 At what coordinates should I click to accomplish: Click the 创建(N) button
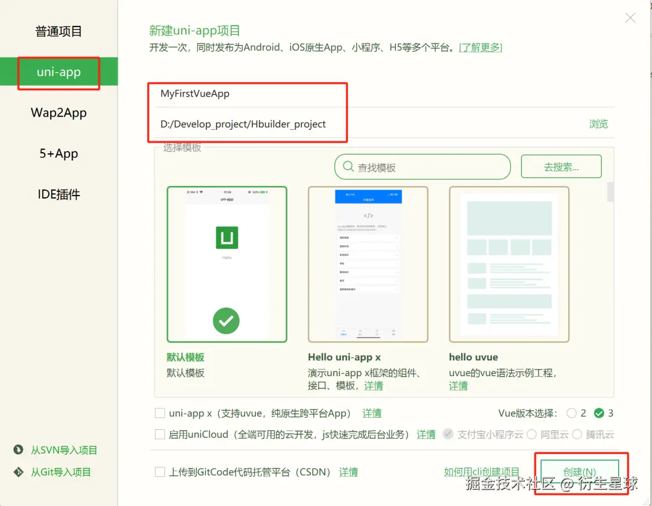click(x=580, y=472)
